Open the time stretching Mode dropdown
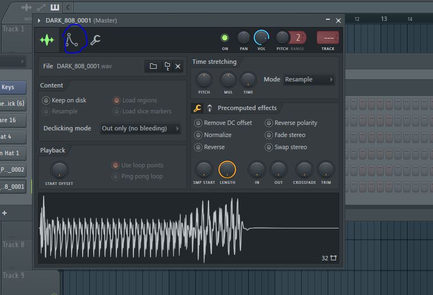The height and width of the screenshot is (295, 433). (x=309, y=79)
